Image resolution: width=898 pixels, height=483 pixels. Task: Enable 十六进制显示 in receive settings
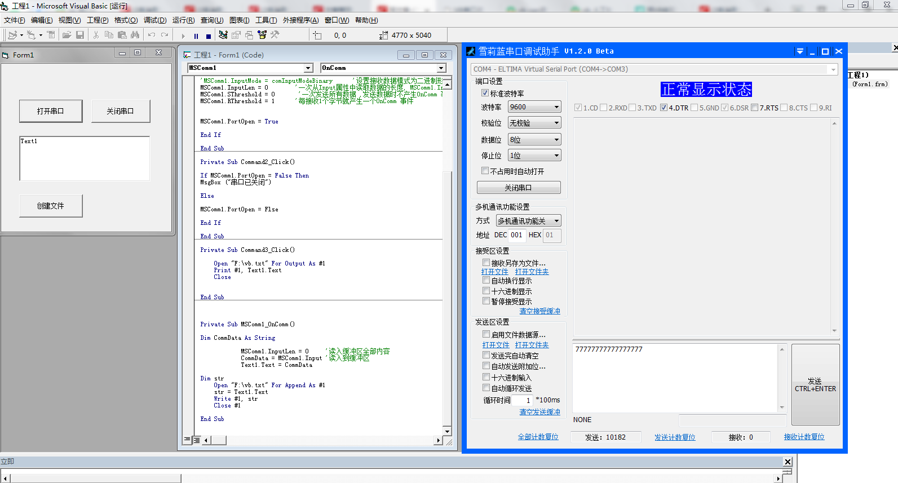pos(486,291)
